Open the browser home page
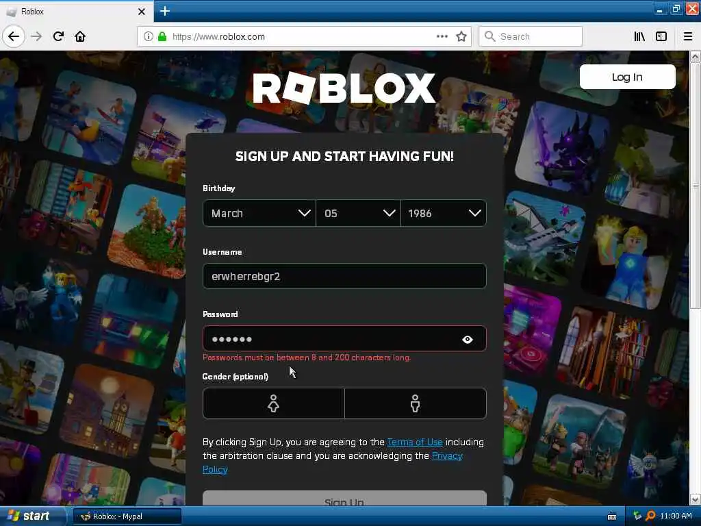This screenshot has width=701, height=526. (x=80, y=36)
